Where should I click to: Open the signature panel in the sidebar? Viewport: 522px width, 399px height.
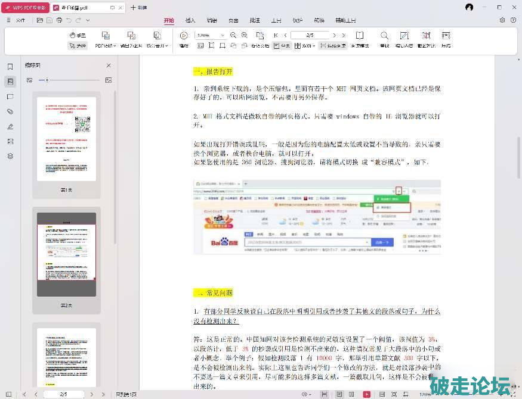click(x=10, y=126)
